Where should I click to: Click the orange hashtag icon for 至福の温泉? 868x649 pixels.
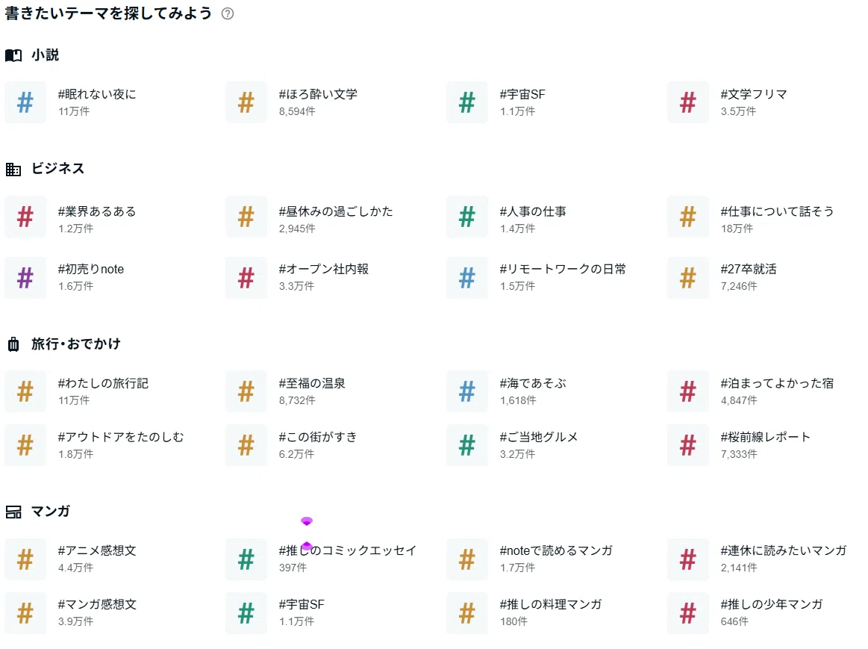click(x=246, y=391)
